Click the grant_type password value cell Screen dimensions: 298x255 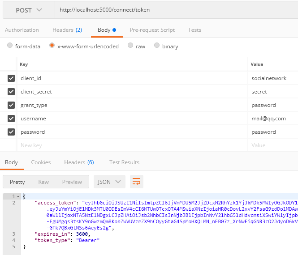click(x=273, y=105)
